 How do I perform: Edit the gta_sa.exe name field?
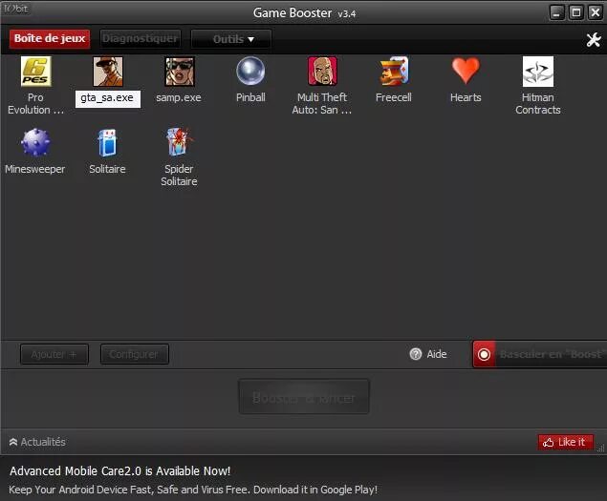(108, 98)
